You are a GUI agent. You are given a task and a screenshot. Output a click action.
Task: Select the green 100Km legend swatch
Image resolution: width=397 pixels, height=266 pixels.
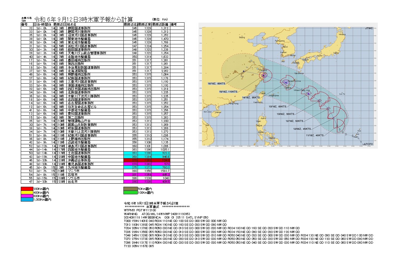pyautogui.click(x=131, y=192)
